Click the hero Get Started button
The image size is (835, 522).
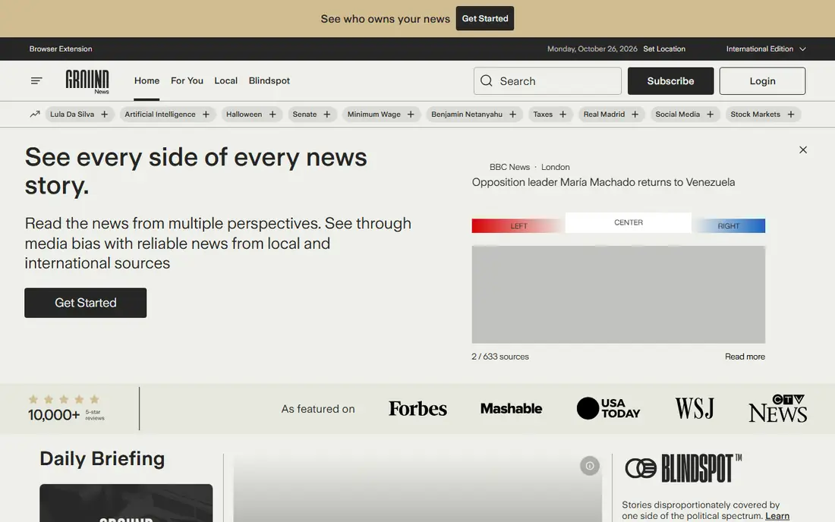pos(85,303)
